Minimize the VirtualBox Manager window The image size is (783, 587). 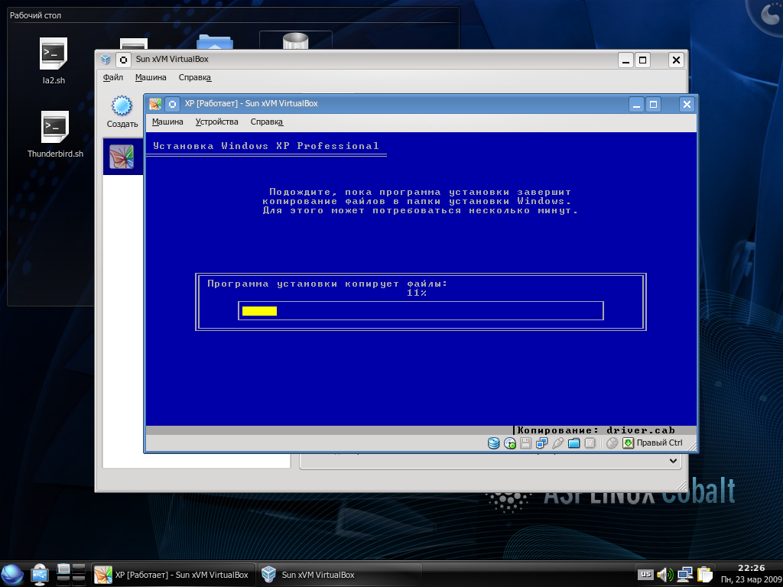click(625, 60)
